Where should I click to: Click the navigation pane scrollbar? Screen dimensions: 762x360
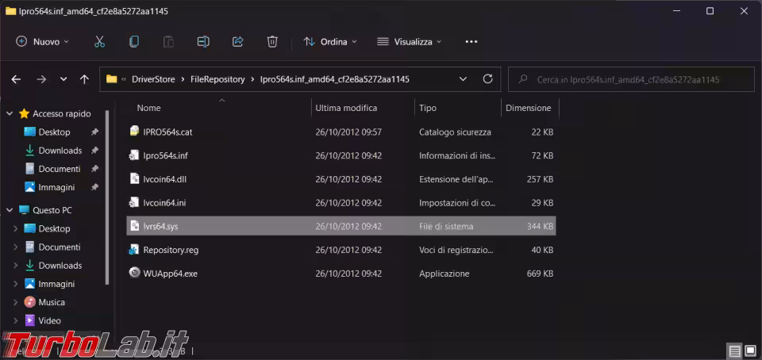point(107,197)
